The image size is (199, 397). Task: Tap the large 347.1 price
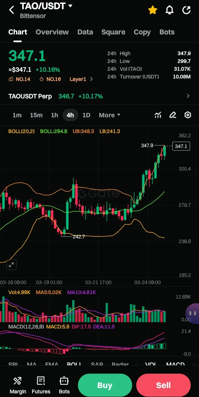pyautogui.click(x=27, y=56)
